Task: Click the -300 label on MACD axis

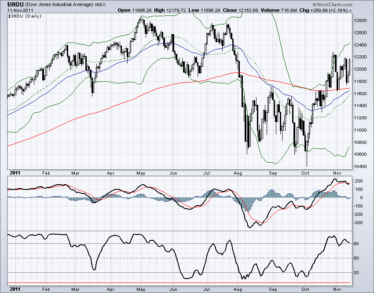Action: (358, 223)
